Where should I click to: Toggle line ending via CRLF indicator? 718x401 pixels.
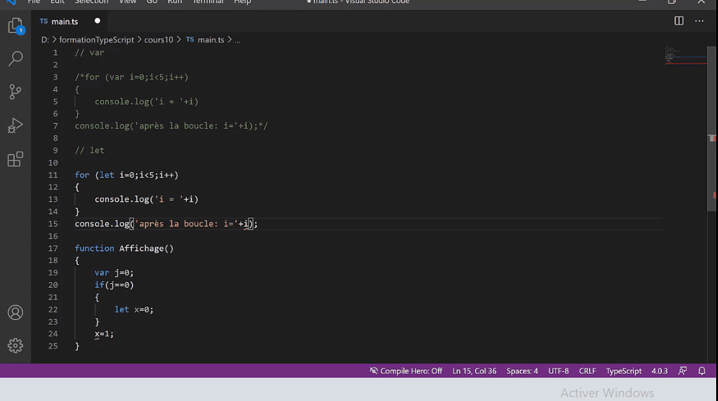pyautogui.click(x=587, y=370)
